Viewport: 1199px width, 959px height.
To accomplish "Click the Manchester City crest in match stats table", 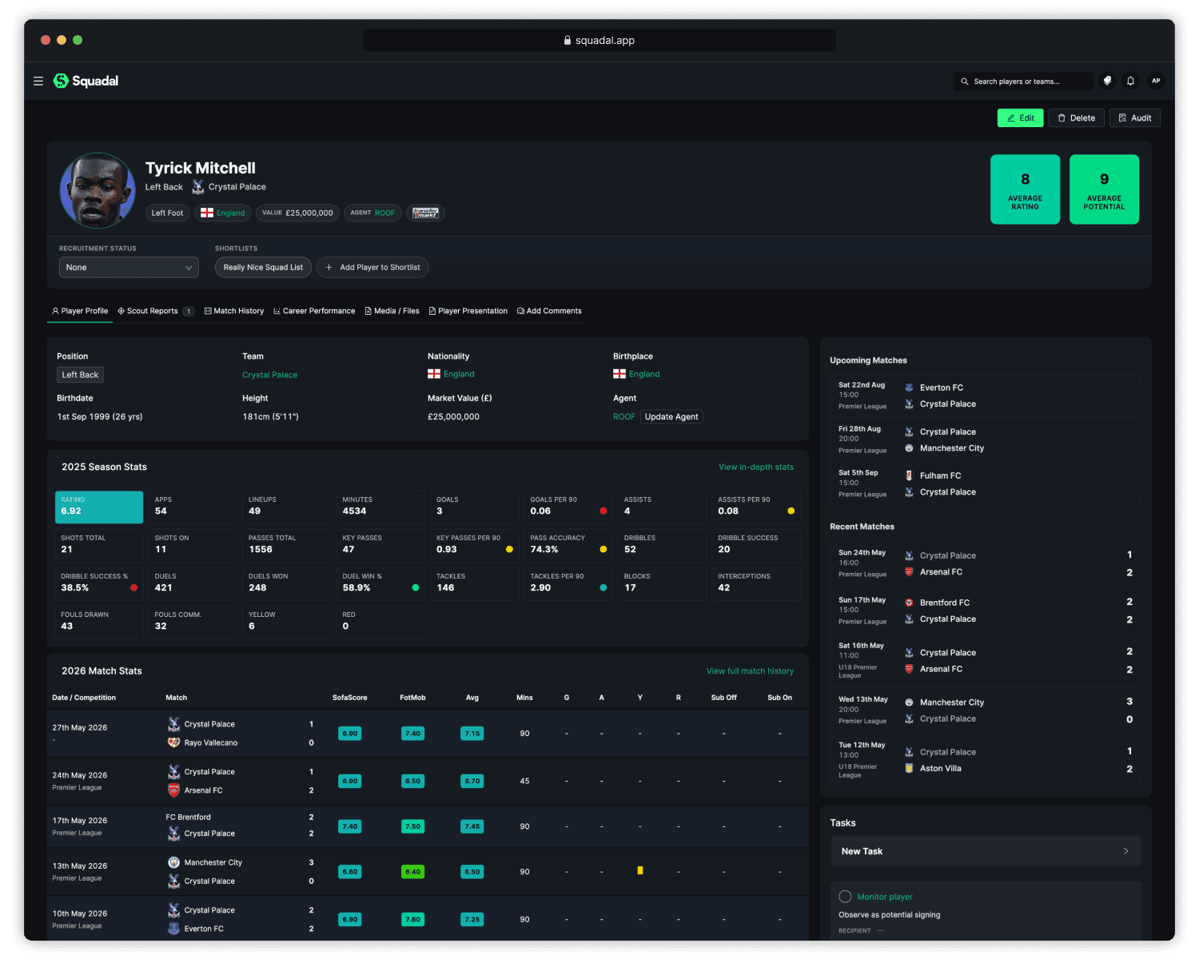I will (x=173, y=862).
